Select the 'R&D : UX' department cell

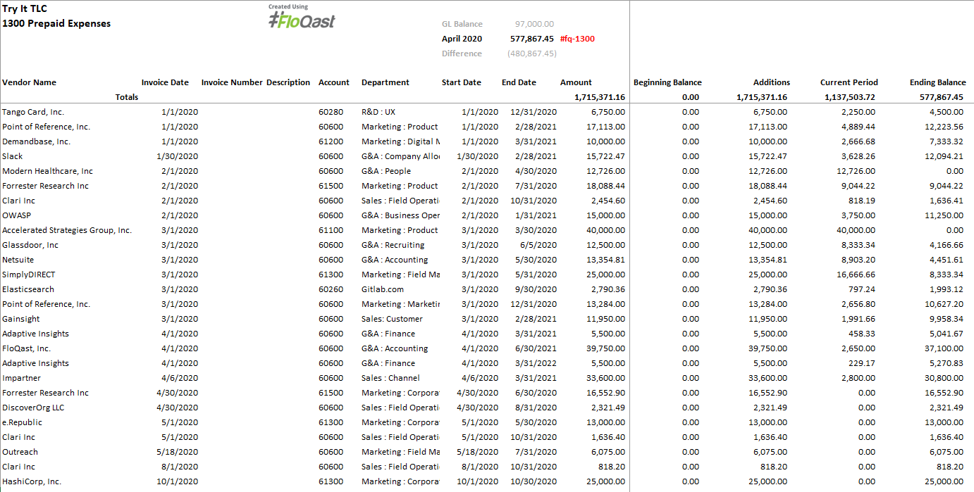point(378,112)
